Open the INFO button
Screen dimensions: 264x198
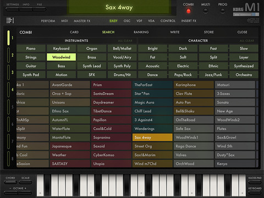26,9
